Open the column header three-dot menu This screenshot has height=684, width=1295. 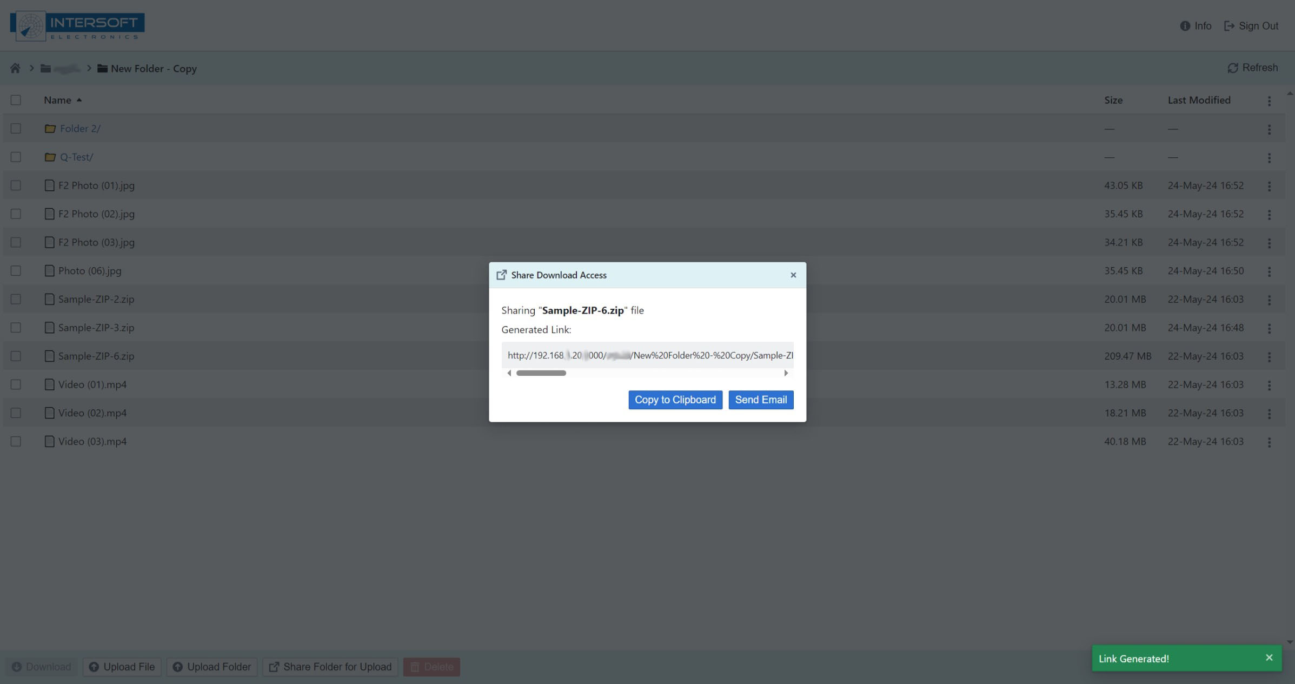pyautogui.click(x=1269, y=101)
